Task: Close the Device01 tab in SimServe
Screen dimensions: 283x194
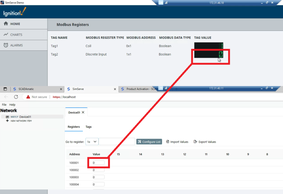Action: pyautogui.click(x=83, y=112)
